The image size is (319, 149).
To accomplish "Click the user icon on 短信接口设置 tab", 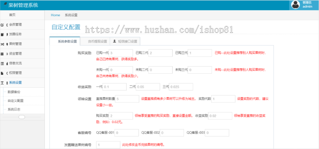I will pos(114,41).
